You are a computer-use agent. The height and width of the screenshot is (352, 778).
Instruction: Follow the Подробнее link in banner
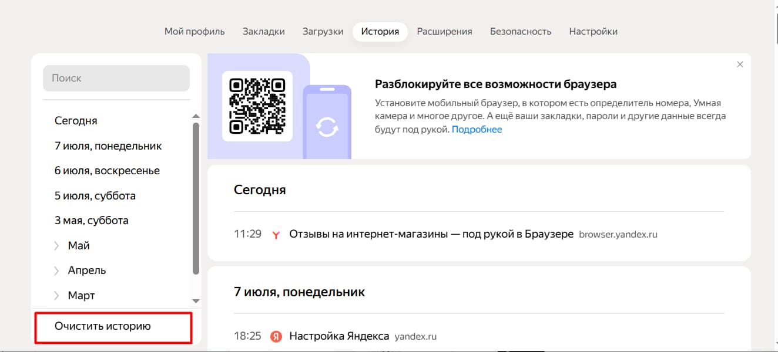coord(477,130)
